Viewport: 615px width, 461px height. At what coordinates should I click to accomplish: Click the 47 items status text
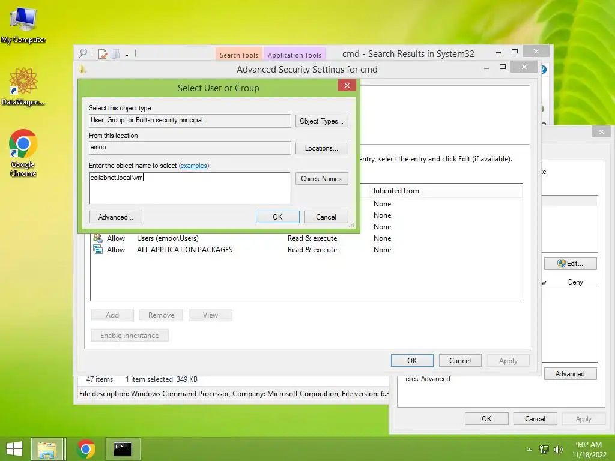pos(100,379)
